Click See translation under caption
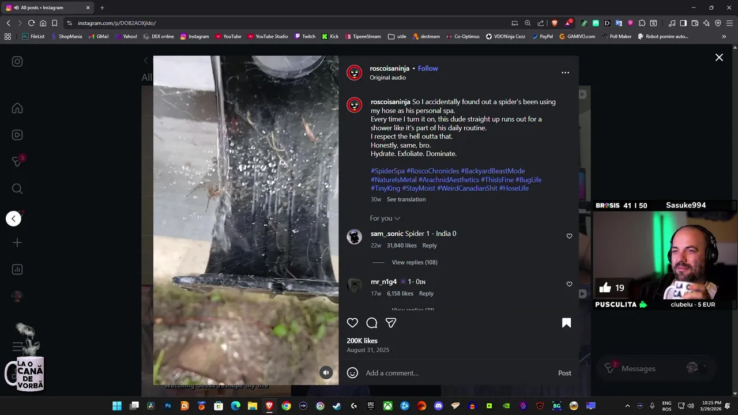This screenshot has width=738, height=415. point(406,199)
